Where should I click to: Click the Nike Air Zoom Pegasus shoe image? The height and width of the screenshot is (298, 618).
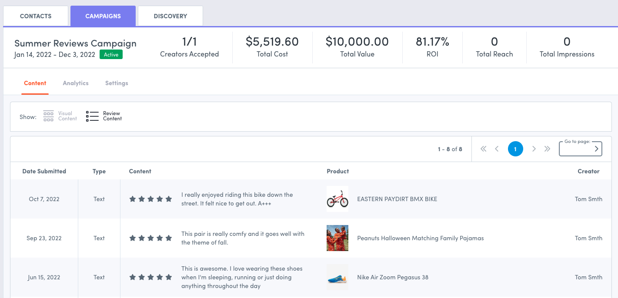(337, 277)
